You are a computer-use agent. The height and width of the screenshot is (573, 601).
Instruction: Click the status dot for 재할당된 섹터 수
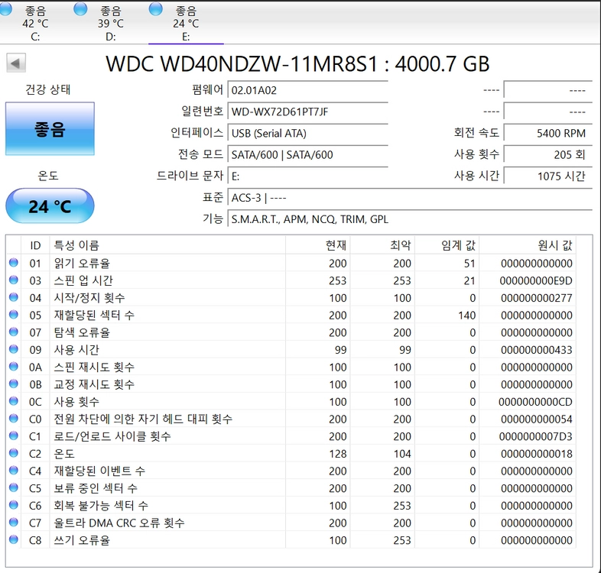[14, 315]
